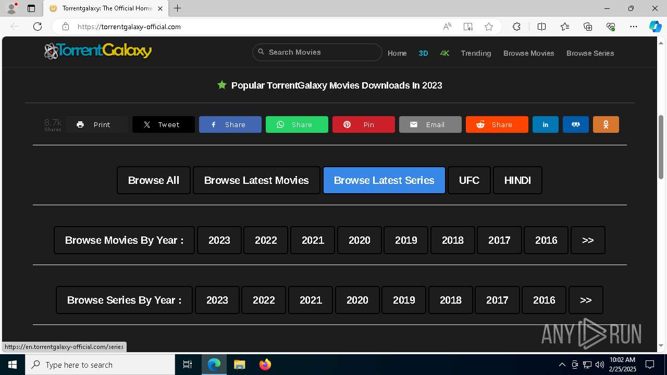The height and width of the screenshot is (375, 667).
Task: Click Browse Latest Movies button
Action: click(256, 180)
